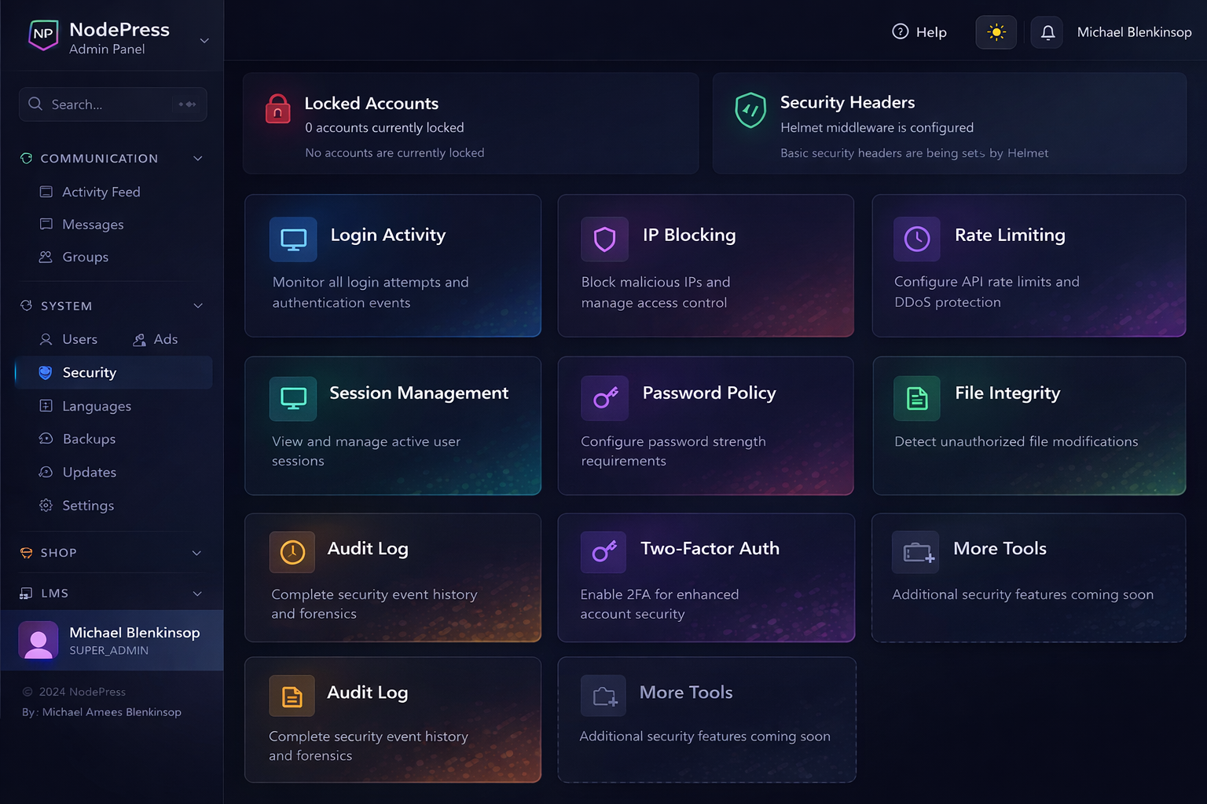Open Activity Feed in the sidebar
This screenshot has height=804, width=1207.
click(101, 192)
